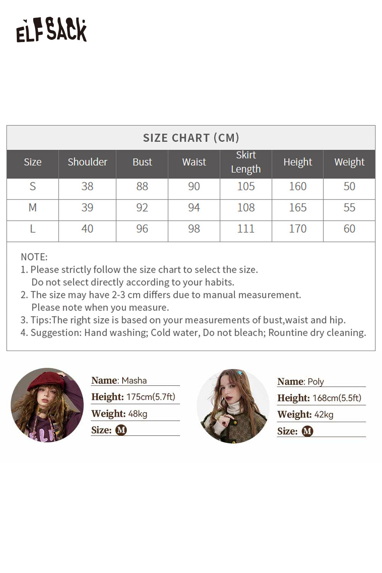Click the S row bust value 88
382x573 pixels.
(x=142, y=186)
